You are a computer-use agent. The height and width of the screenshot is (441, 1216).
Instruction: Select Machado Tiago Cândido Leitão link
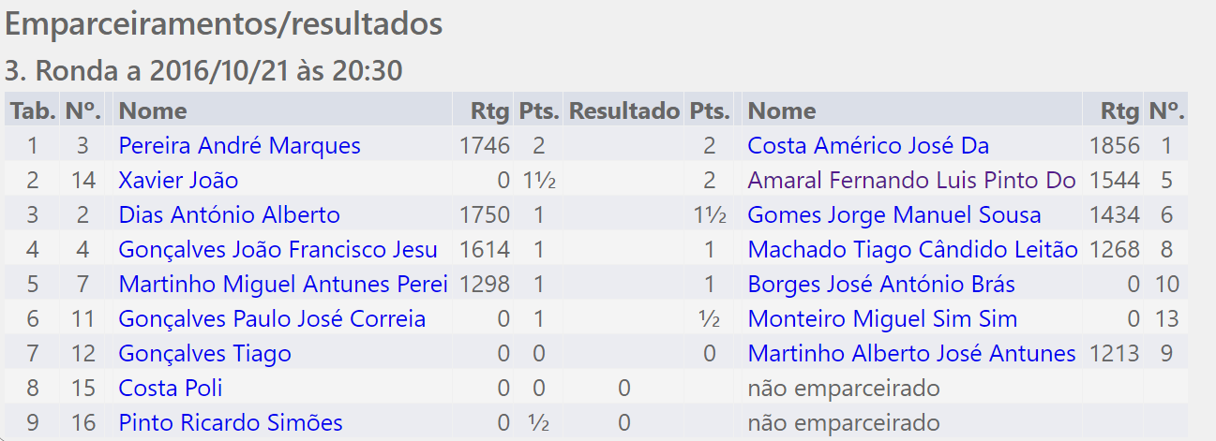tap(912, 250)
